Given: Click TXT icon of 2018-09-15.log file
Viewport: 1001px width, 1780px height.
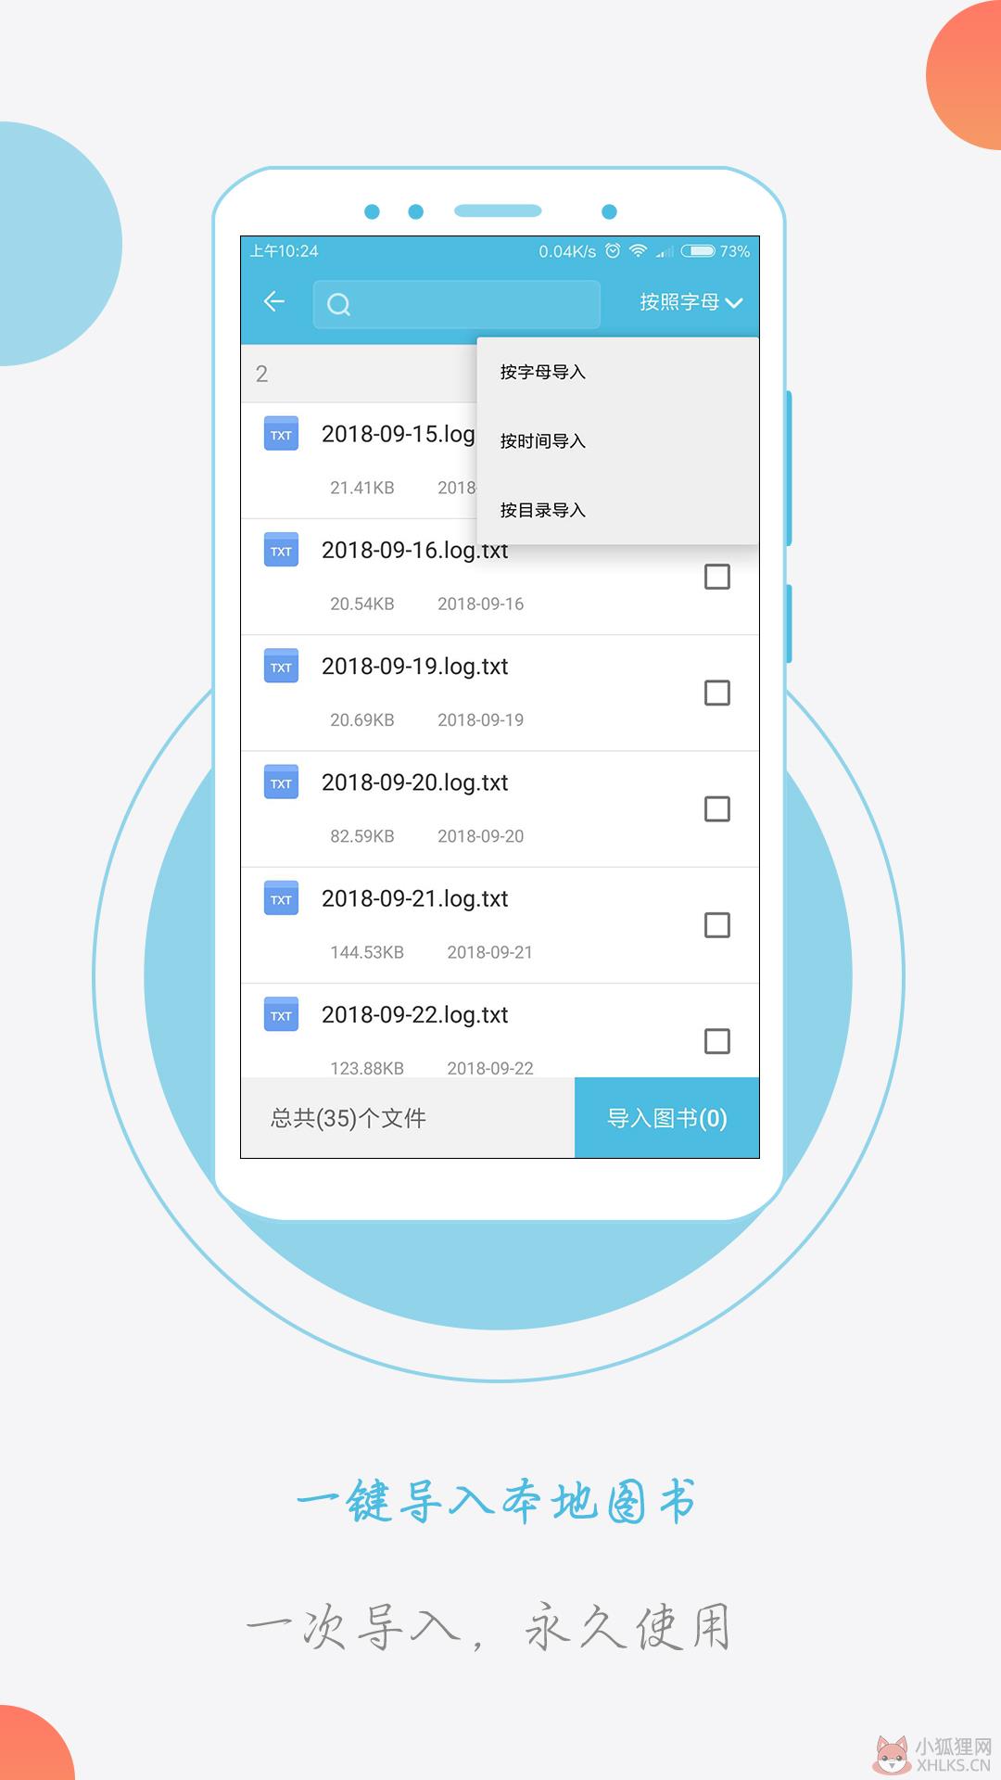Looking at the screenshot, I should tap(281, 433).
